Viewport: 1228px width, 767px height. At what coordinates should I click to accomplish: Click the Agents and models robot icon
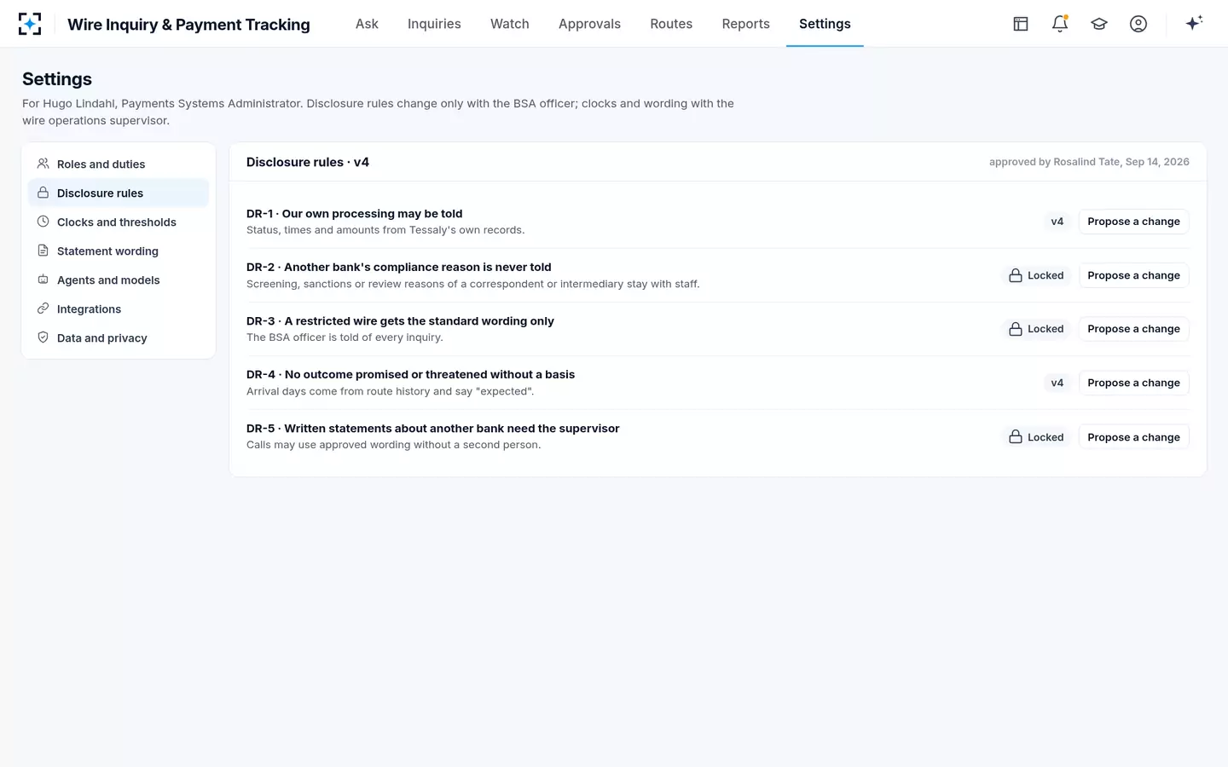(x=43, y=280)
